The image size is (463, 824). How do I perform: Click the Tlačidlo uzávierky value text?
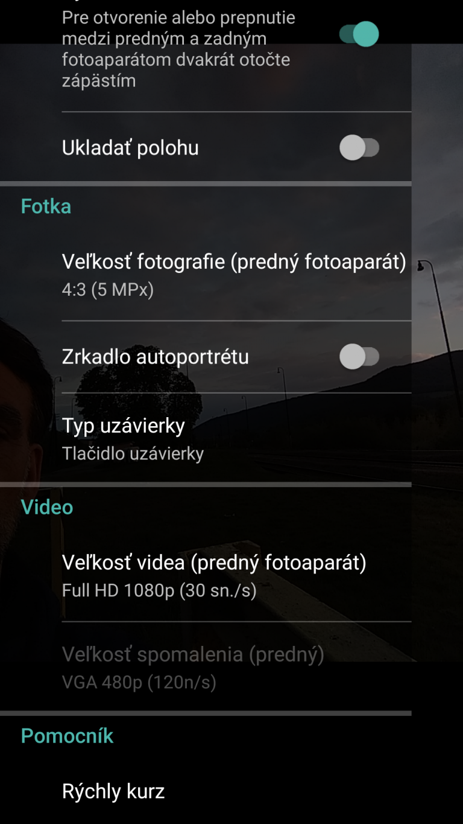point(133,453)
